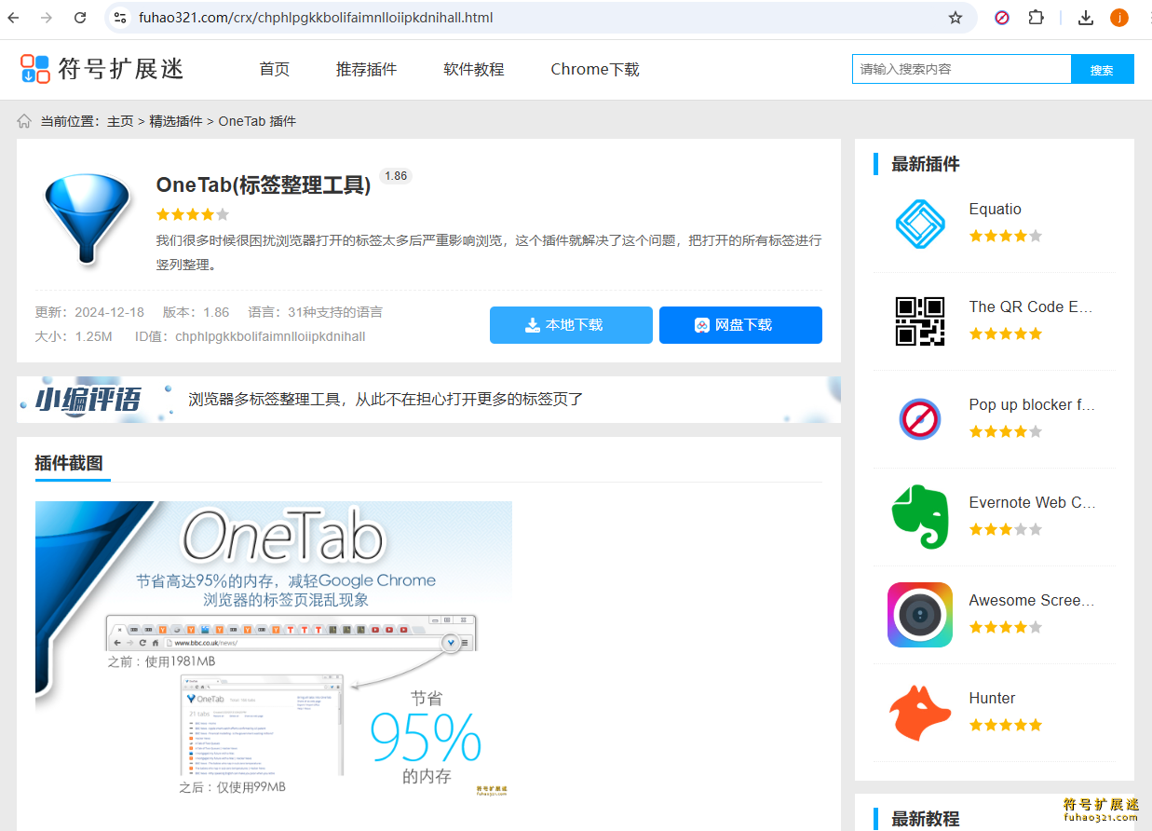The image size is (1152, 831).
Task: Open the Awesome Screenshot camera icon
Action: pos(920,615)
